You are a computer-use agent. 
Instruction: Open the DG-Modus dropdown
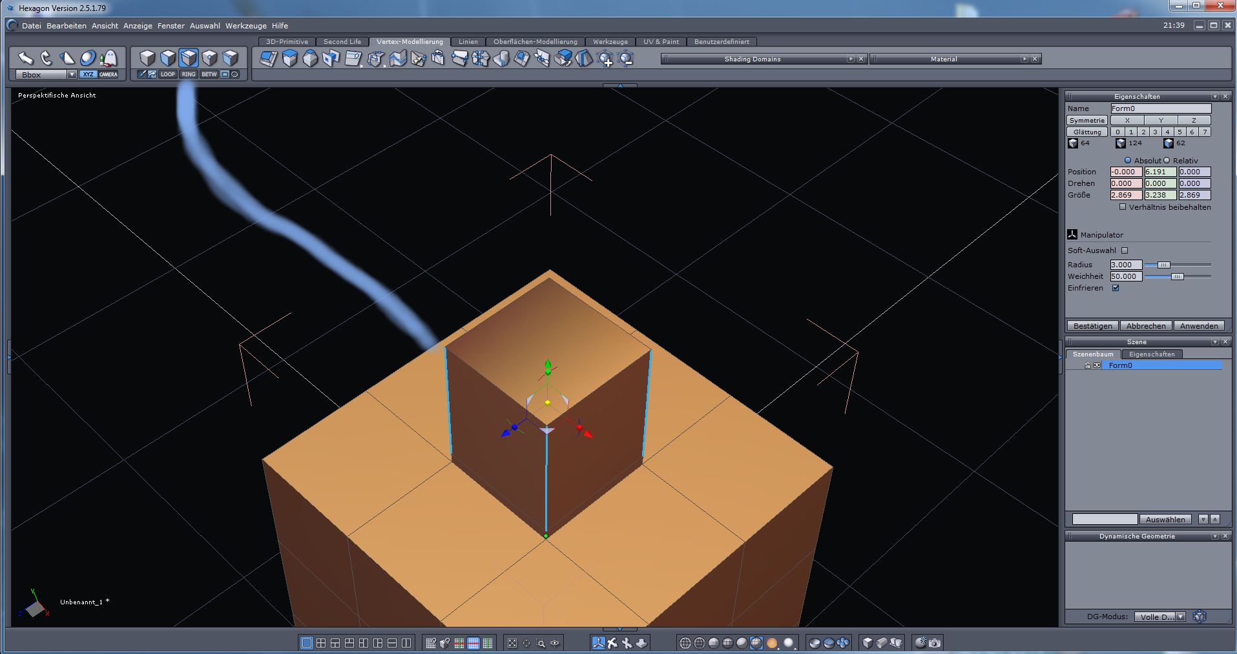[1181, 617]
